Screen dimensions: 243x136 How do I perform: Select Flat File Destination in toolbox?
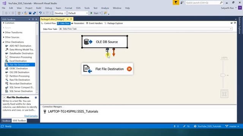pyautogui.click(x=20, y=65)
